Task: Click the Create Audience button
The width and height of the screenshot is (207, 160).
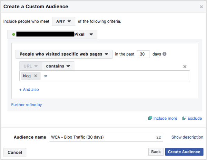Action: pos(184,152)
